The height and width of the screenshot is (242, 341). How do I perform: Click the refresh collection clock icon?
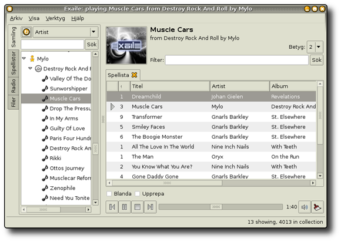click(x=26, y=32)
